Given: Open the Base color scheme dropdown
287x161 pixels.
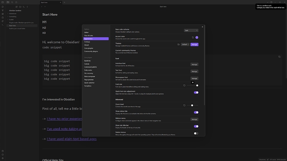Looking at the screenshot, I should [x=191, y=30].
